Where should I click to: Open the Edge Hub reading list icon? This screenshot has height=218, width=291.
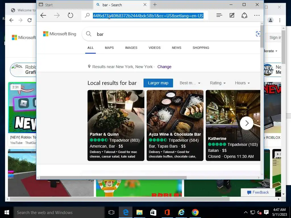point(219,15)
